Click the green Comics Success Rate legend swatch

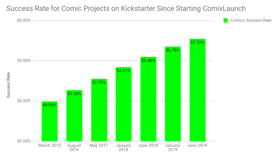pyautogui.click(x=225, y=20)
